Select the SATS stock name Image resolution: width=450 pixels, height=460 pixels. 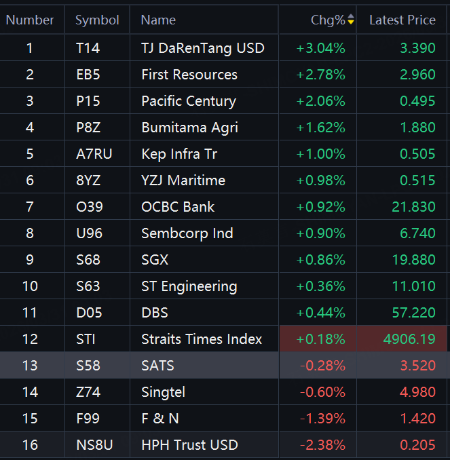pos(157,365)
